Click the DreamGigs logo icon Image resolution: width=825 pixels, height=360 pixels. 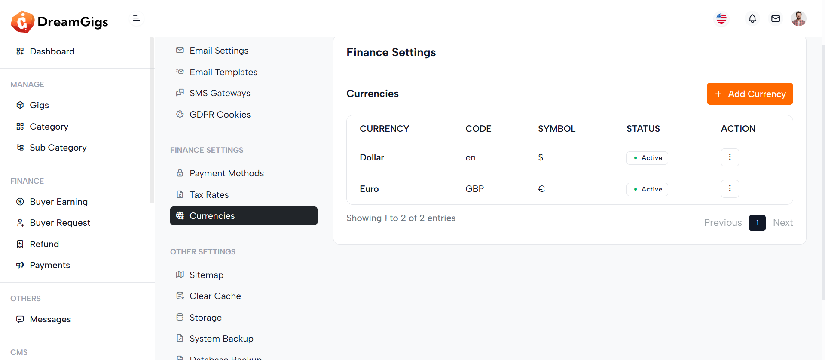(x=22, y=21)
